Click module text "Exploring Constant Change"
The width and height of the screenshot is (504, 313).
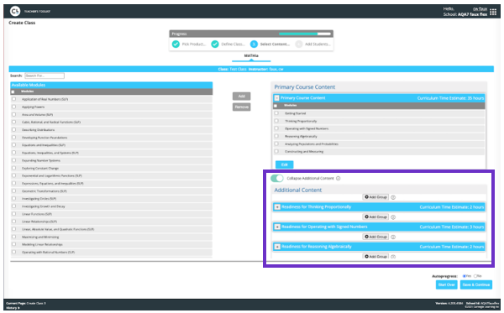pos(40,168)
